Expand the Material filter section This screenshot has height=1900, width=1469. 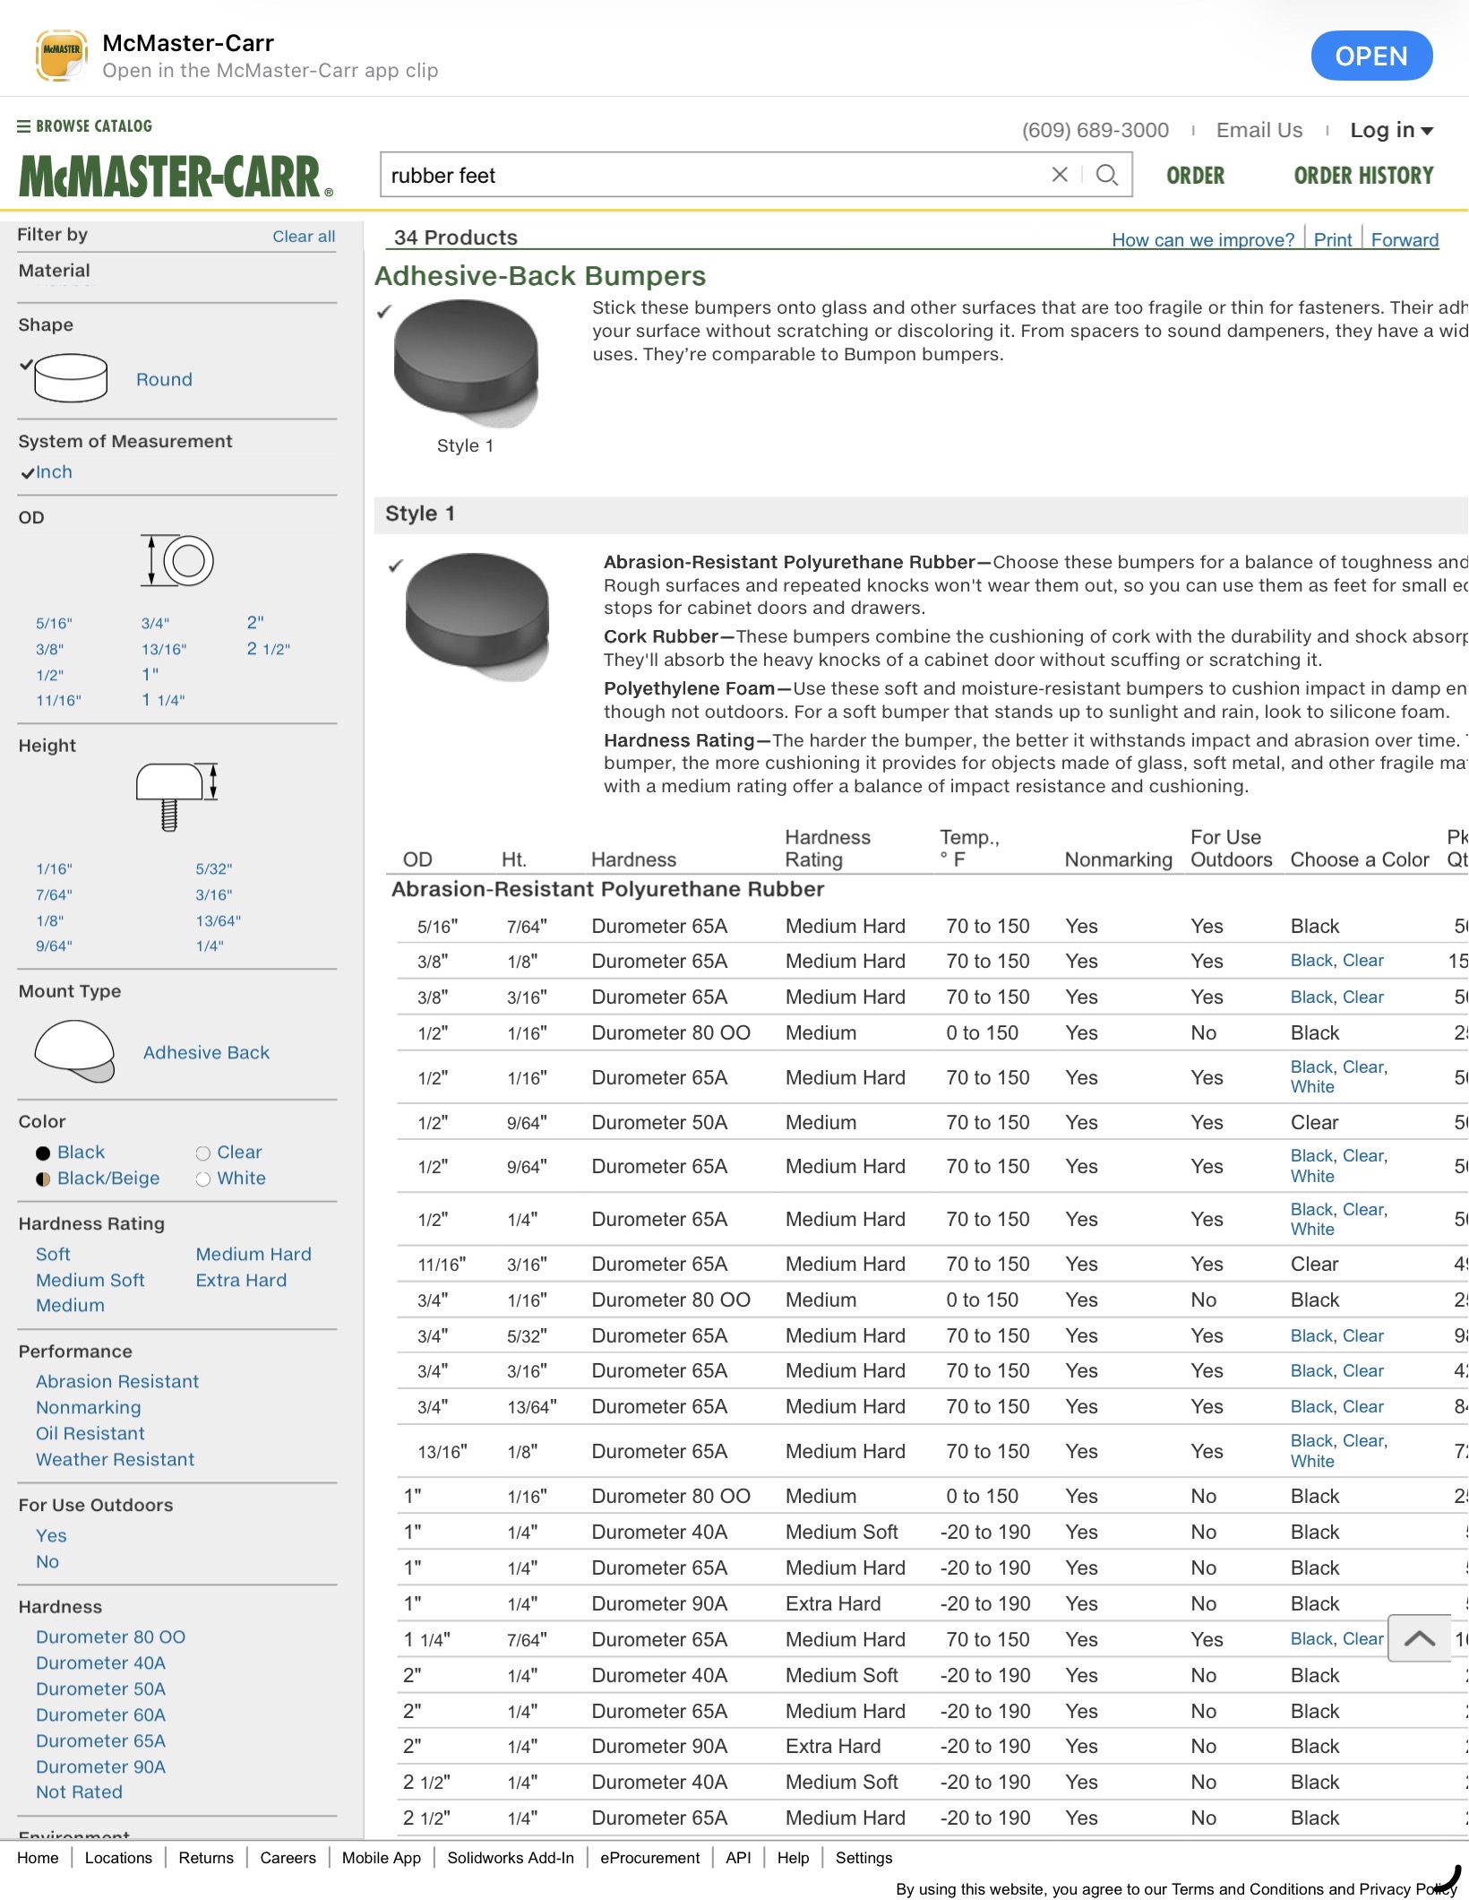(55, 271)
